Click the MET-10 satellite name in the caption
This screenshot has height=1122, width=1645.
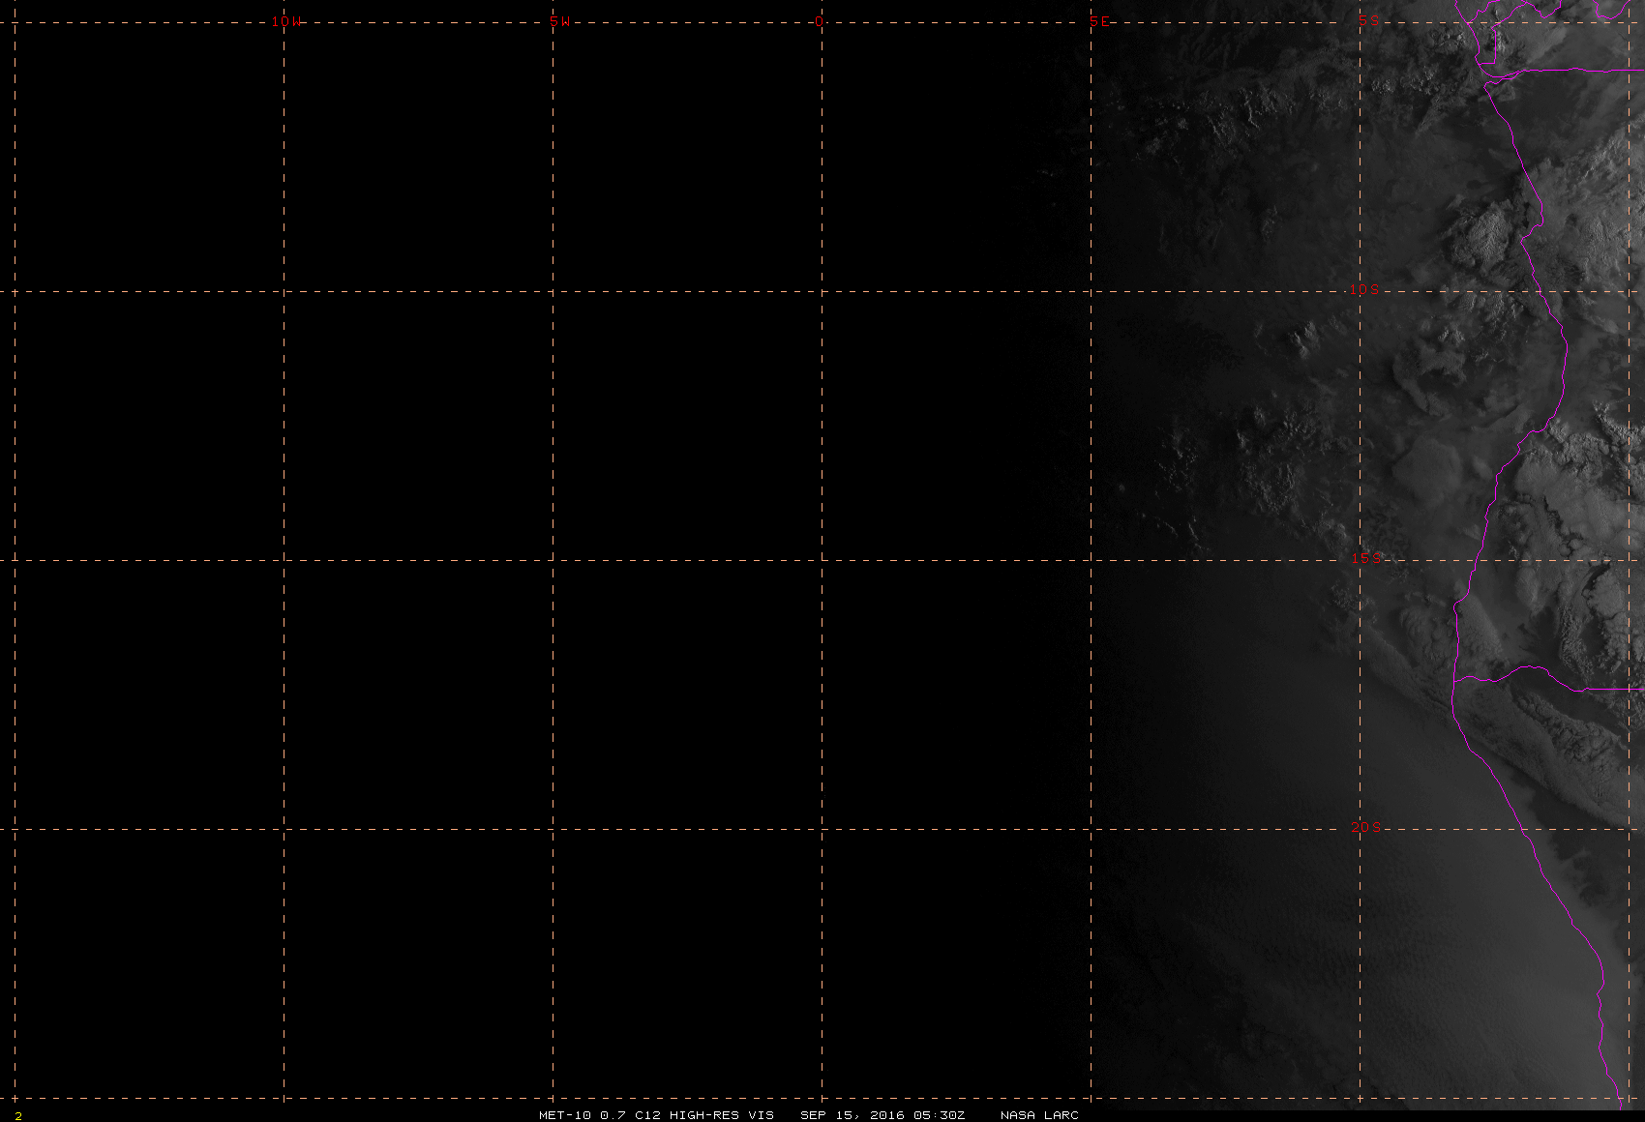pos(565,1115)
